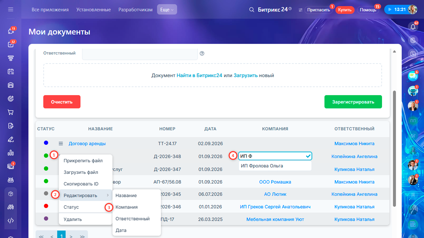
Task: Click the red Очистить button
Action: (62, 102)
